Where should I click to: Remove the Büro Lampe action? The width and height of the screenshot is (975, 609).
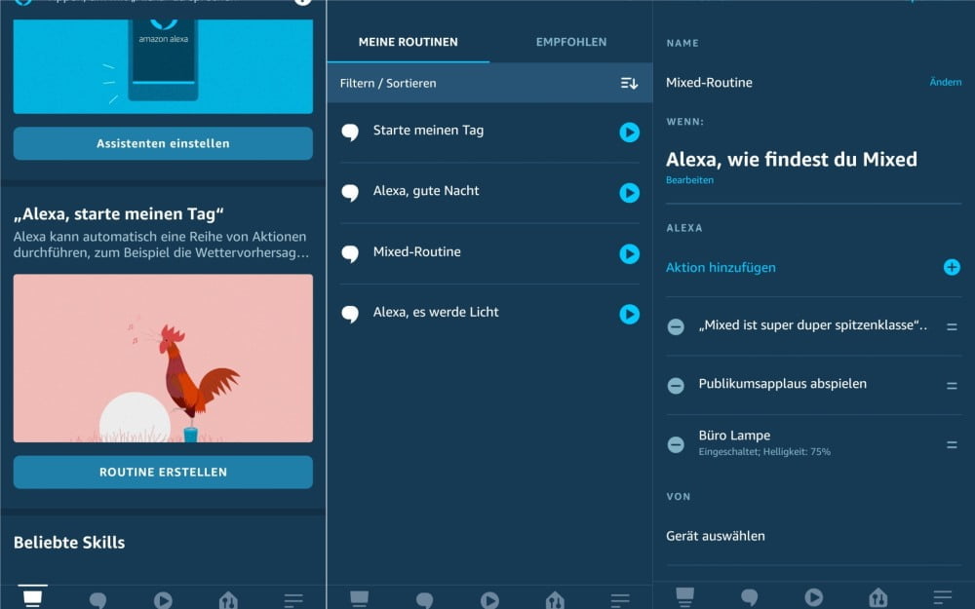click(x=676, y=444)
